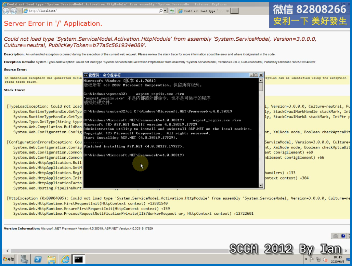Click the IE horizontal scrollbar thumb

click(120, 251)
